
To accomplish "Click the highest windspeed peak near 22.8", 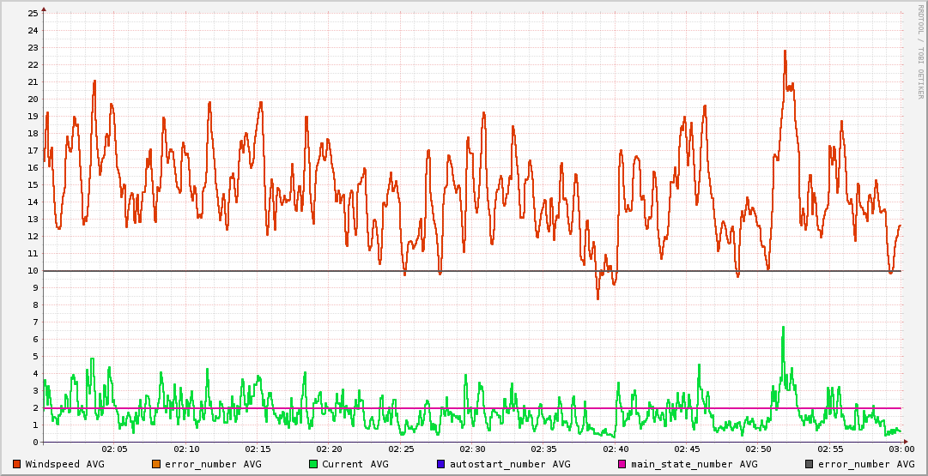I will point(785,51).
